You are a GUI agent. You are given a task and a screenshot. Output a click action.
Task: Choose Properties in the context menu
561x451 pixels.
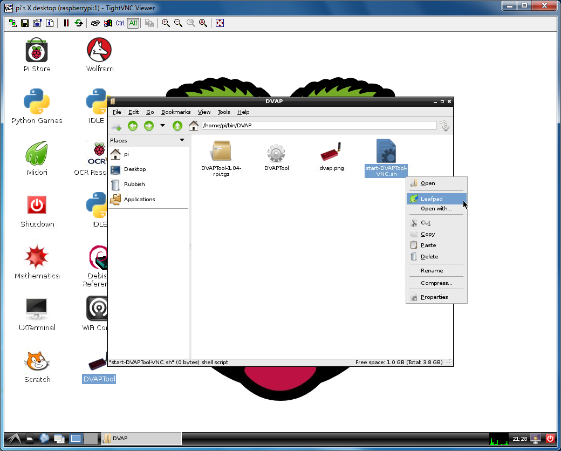pos(436,297)
